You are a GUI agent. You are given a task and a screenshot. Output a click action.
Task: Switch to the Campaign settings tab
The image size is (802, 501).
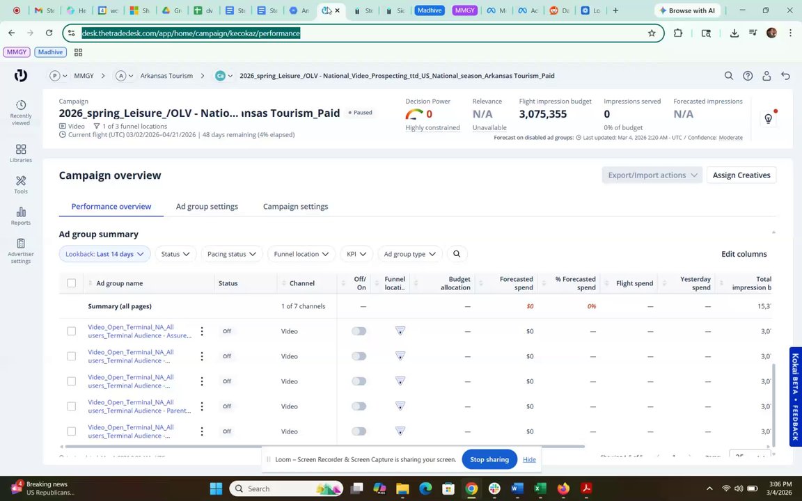point(295,207)
